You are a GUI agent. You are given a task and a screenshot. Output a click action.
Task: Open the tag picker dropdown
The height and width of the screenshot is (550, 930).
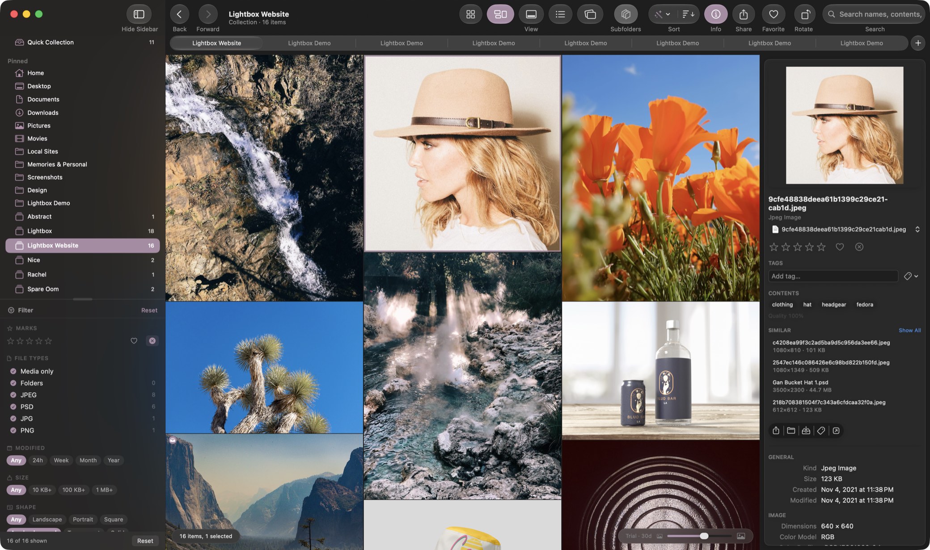coord(911,276)
